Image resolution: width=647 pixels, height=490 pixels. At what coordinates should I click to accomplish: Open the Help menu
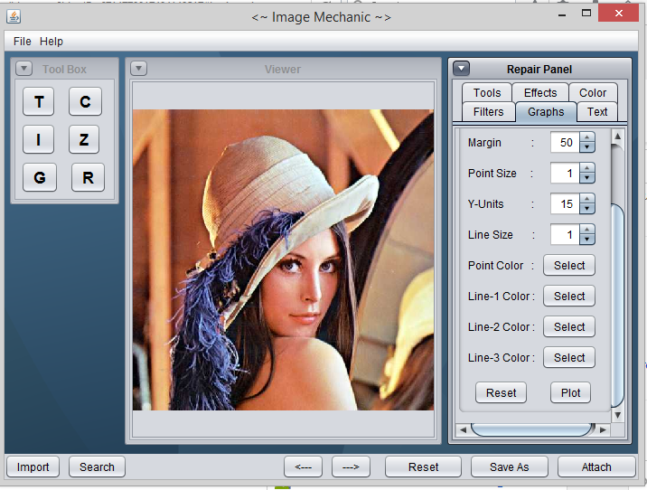point(52,42)
